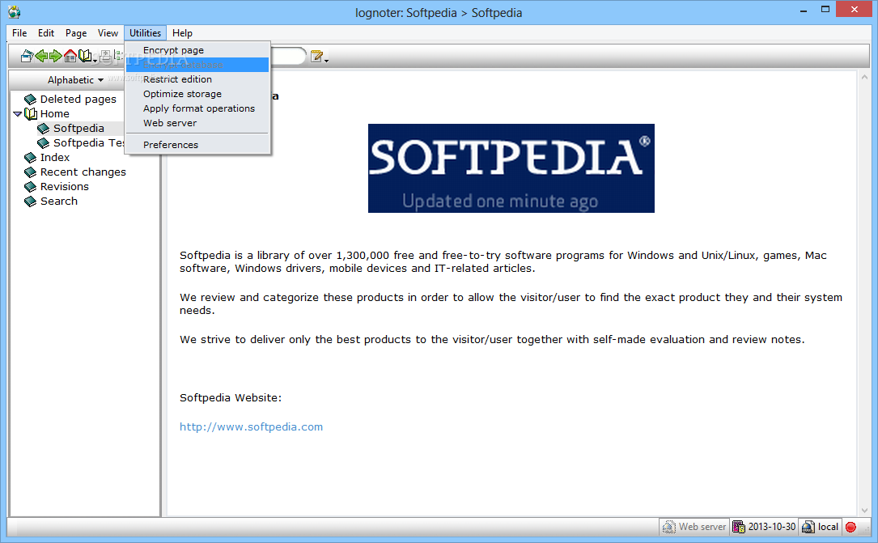Image resolution: width=878 pixels, height=543 pixels.
Task: Open the File menu
Action: tap(19, 33)
